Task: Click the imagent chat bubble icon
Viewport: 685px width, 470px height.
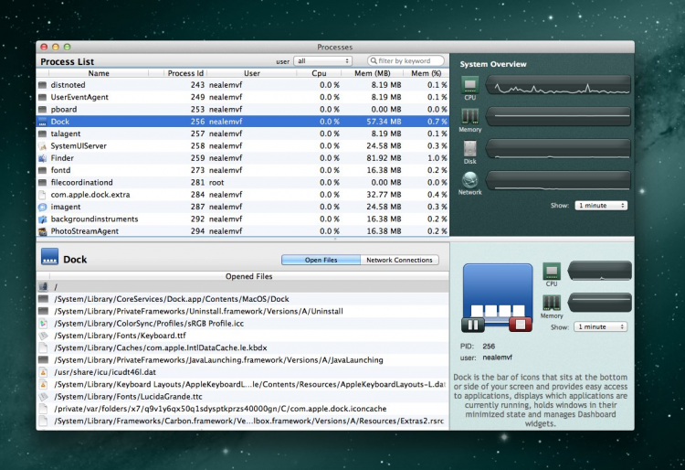Action: point(42,207)
